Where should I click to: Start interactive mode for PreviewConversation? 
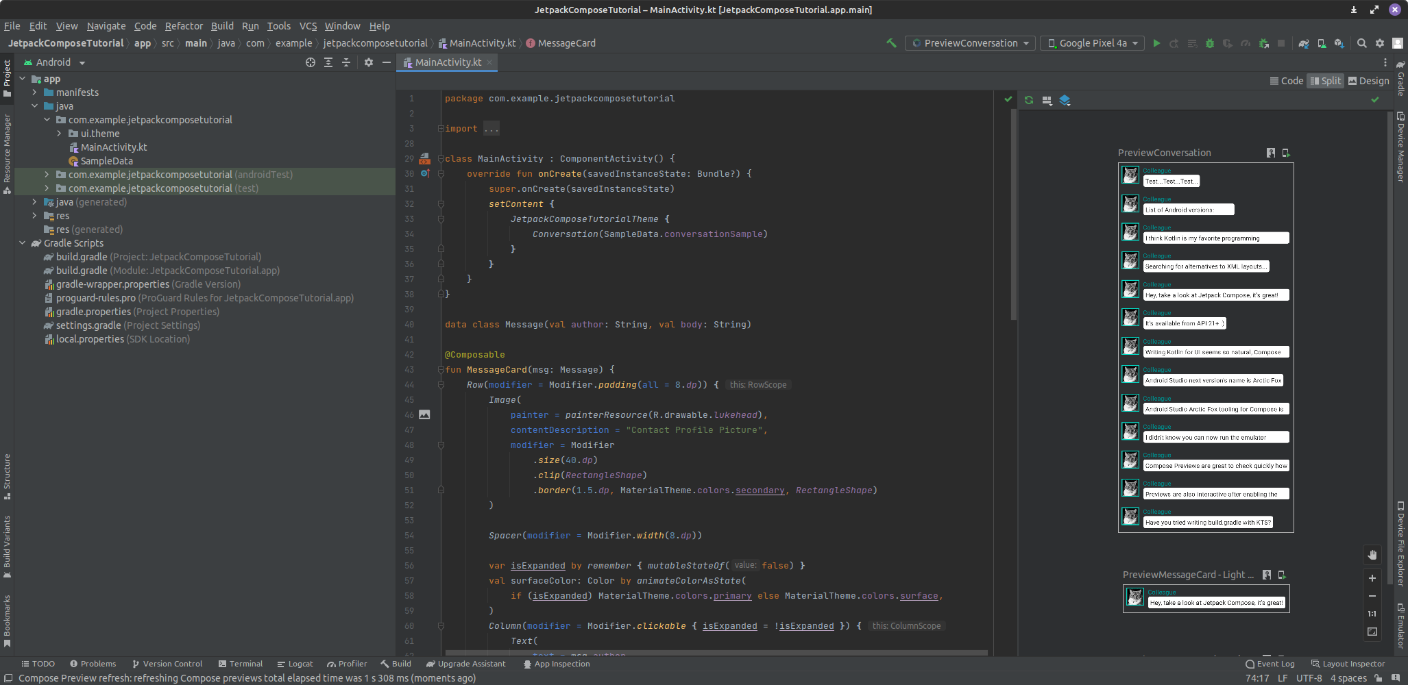[x=1271, y=153]
